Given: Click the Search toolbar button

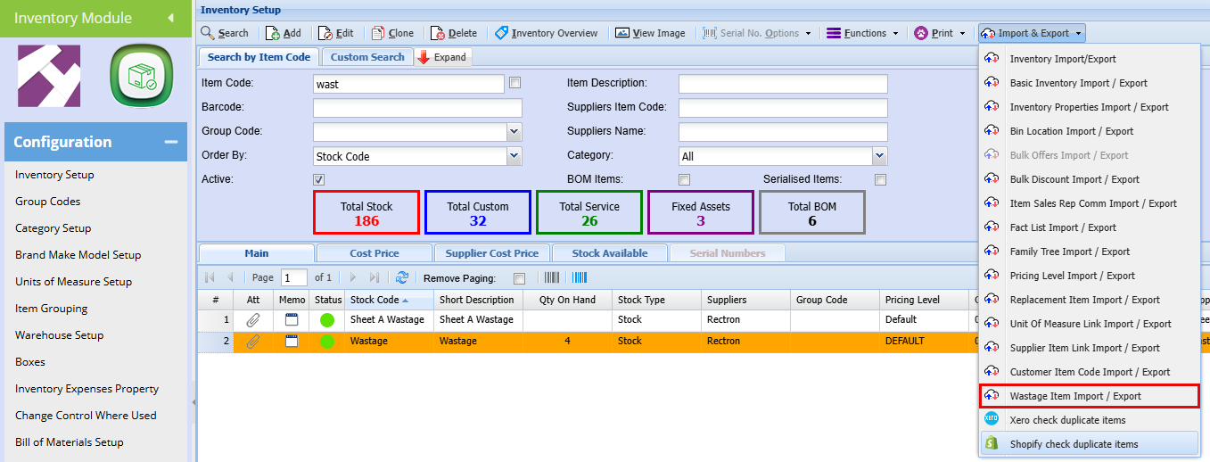Looking at the screenshot, I should point(225,33).
